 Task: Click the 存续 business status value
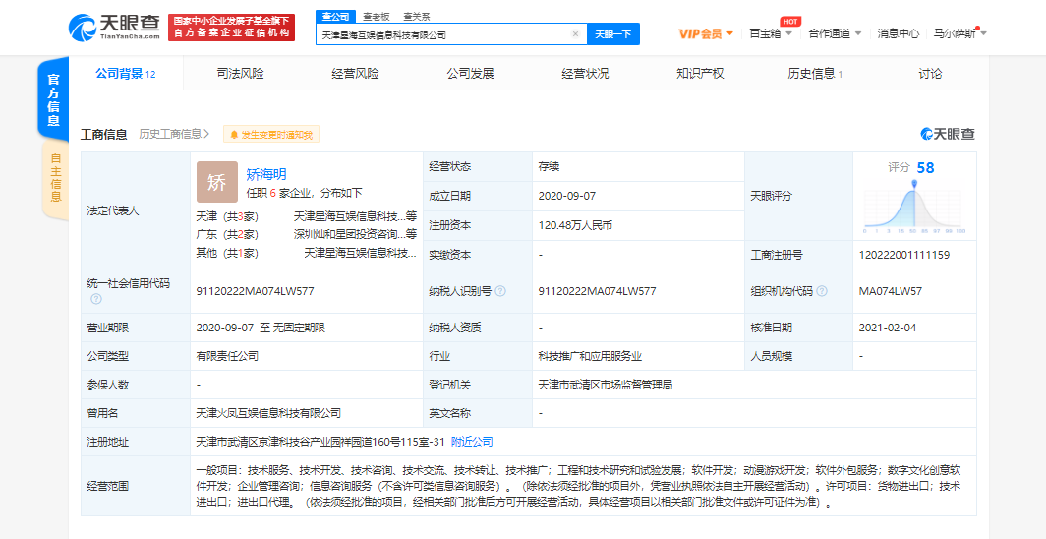[549, 167]
